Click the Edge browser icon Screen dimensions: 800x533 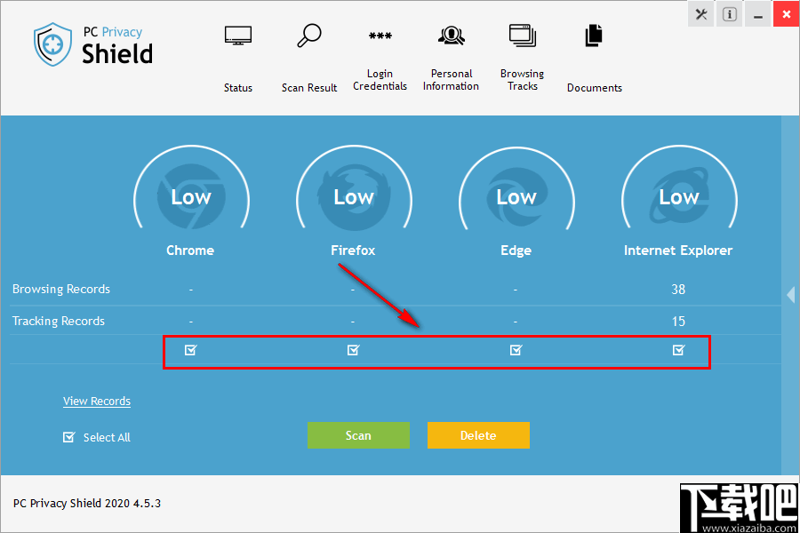(516, 197)
